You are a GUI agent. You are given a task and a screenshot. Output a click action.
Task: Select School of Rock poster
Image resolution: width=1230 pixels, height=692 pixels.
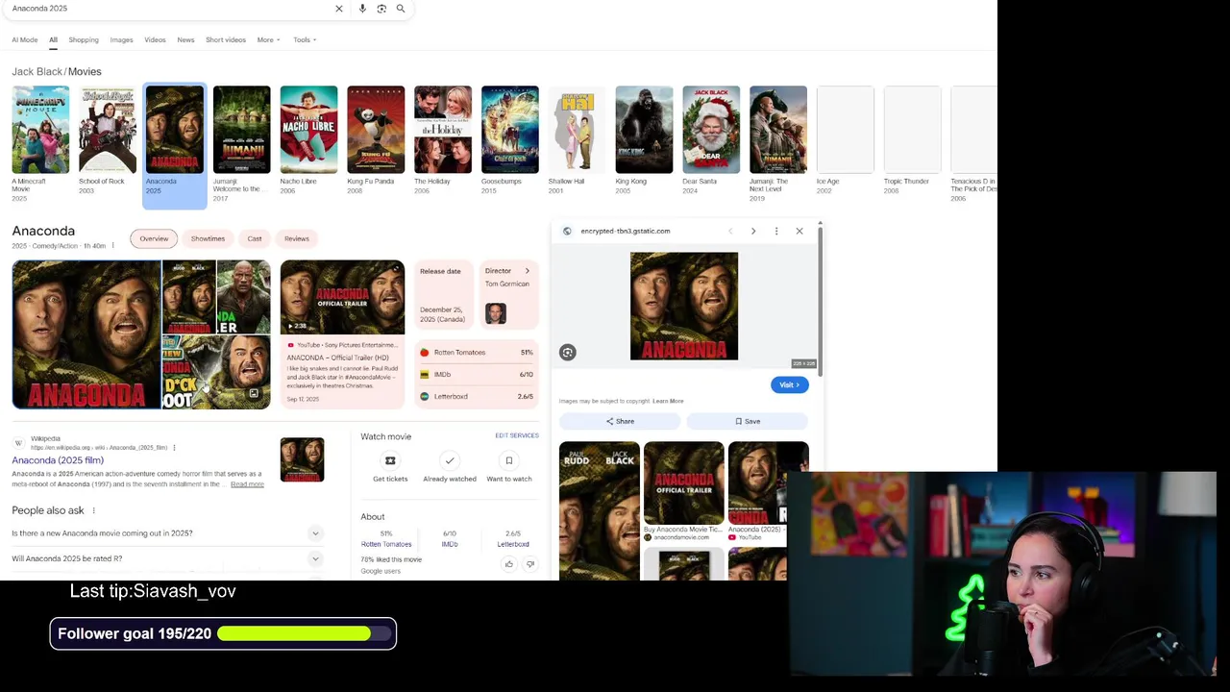[x=108, y=130]
